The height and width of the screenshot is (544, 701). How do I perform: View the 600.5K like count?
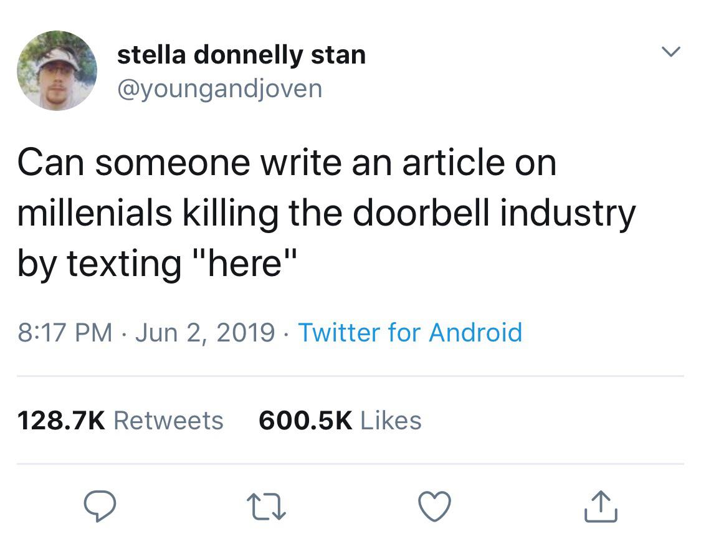click(x=305, y=421)
